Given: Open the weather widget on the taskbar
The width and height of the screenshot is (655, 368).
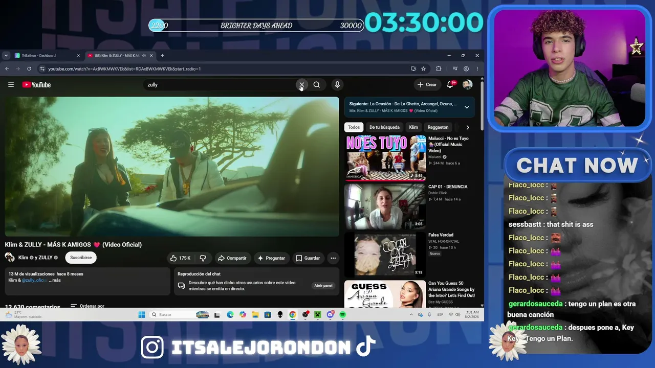Looking at the screenshot, I should [24, 314].
